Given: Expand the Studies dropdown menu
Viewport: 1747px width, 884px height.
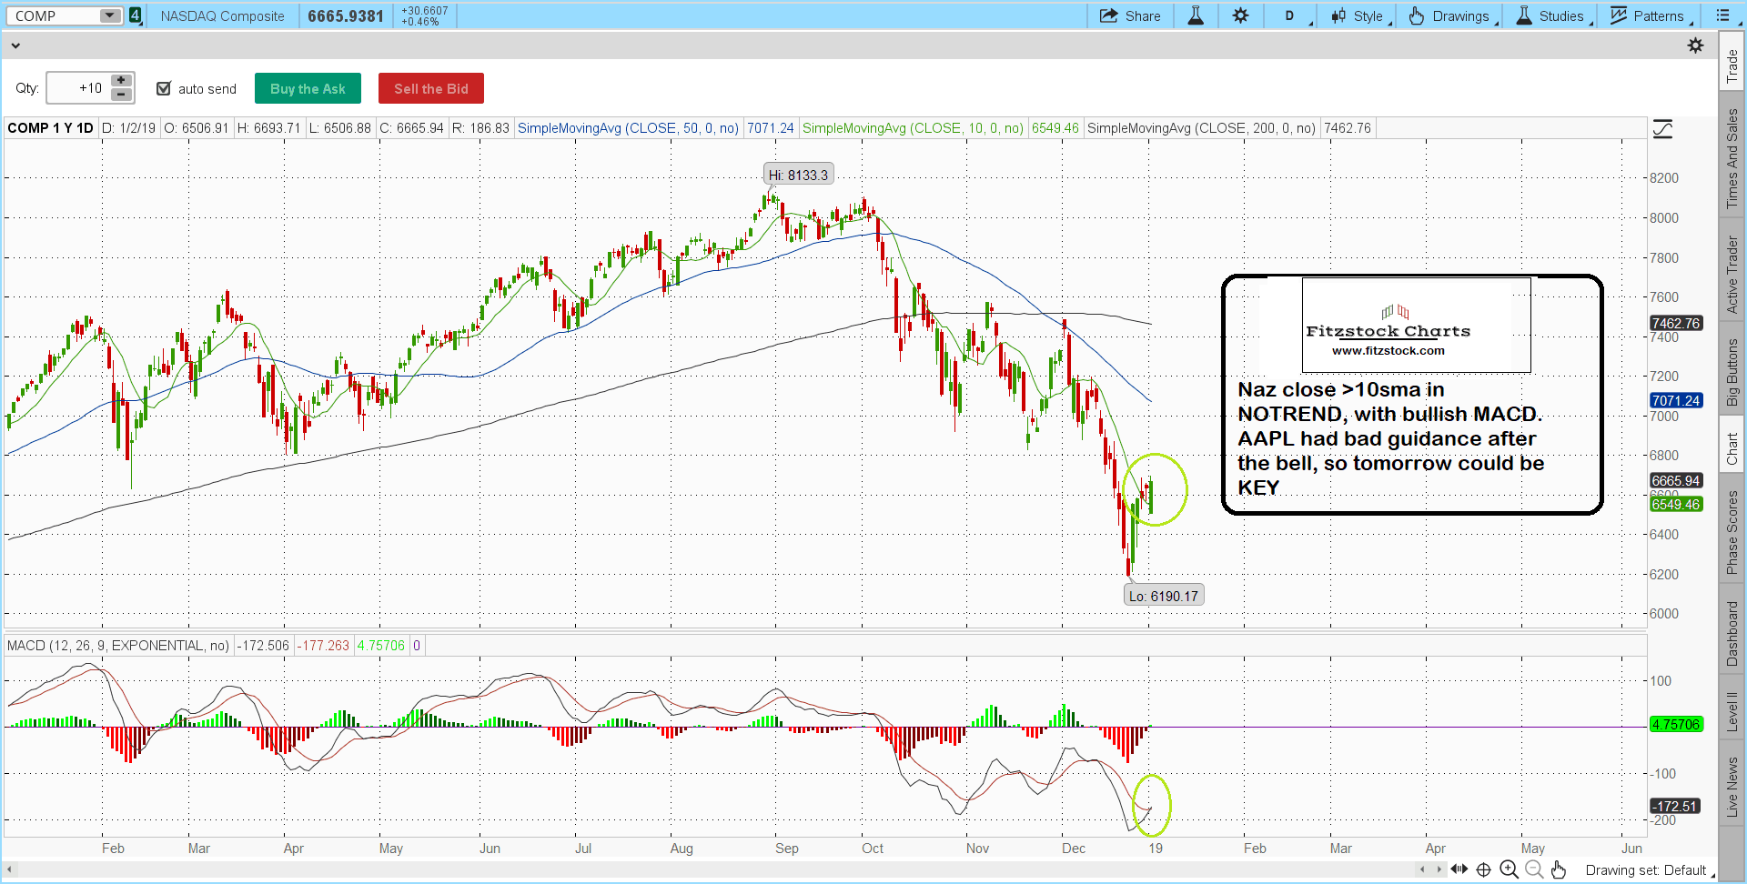Looking at the screenshot, I should [x=1552, y=15].
